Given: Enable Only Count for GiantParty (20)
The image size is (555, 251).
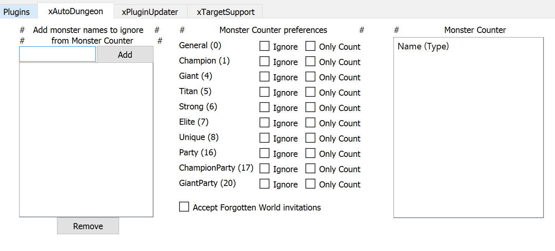Looking at the screenshot, I should 310,184.
